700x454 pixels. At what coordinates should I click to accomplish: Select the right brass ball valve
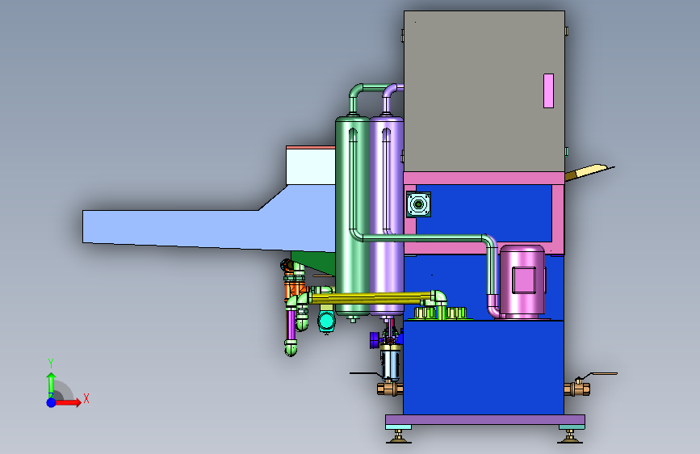(577, 389)
